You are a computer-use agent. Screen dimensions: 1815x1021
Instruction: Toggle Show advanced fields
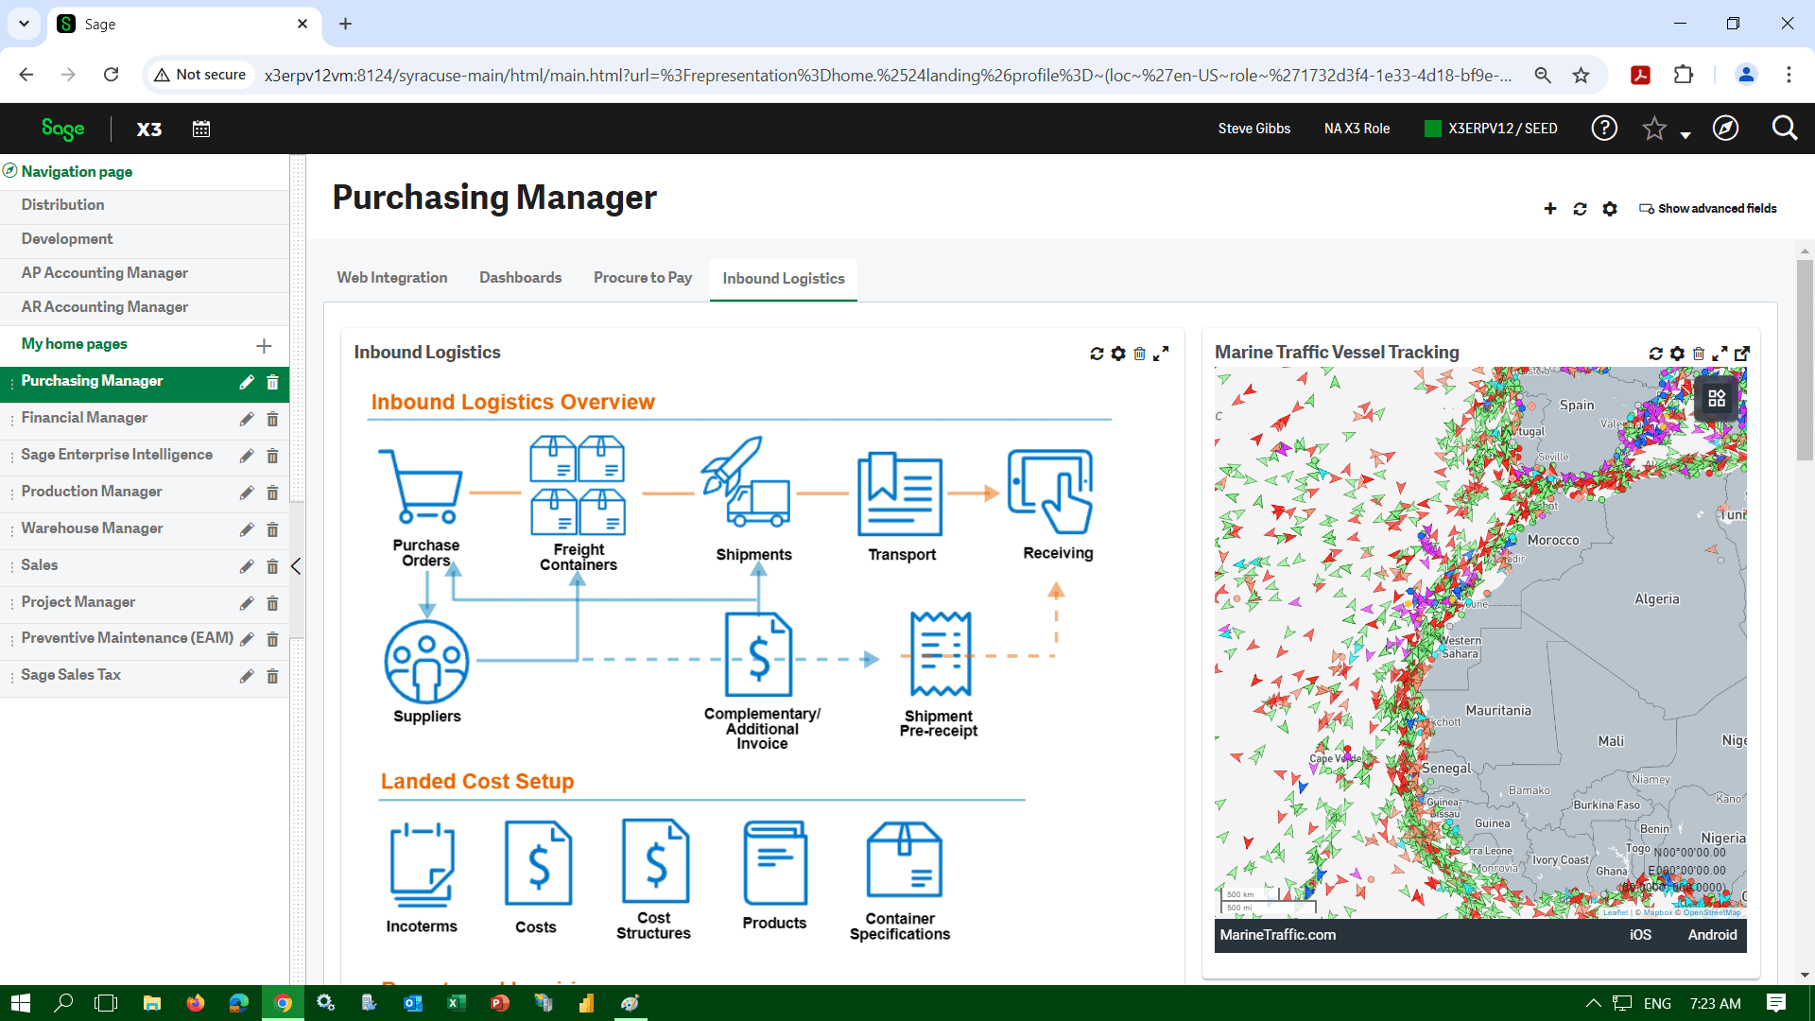click(x=1707, y=208)
